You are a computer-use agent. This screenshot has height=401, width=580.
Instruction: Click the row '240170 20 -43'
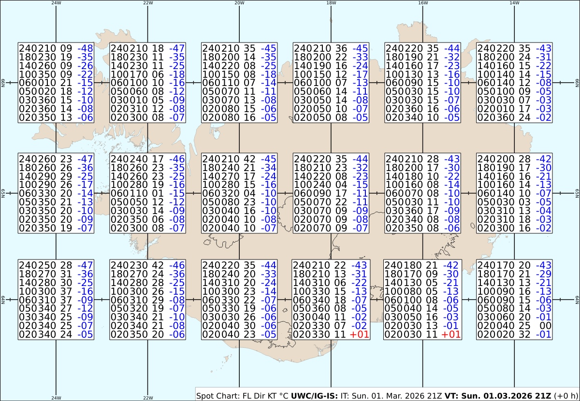point(515,265)
